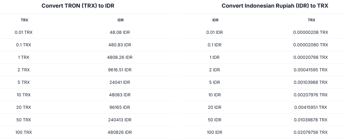Click the 0.00020798 TRX value

pos(311,57)
